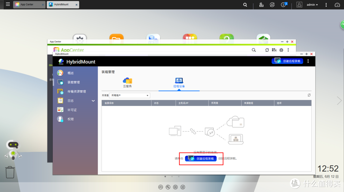The image size is (344, 192).
Task: Open App Center settings gear
Action: click(x=281, y=50)
